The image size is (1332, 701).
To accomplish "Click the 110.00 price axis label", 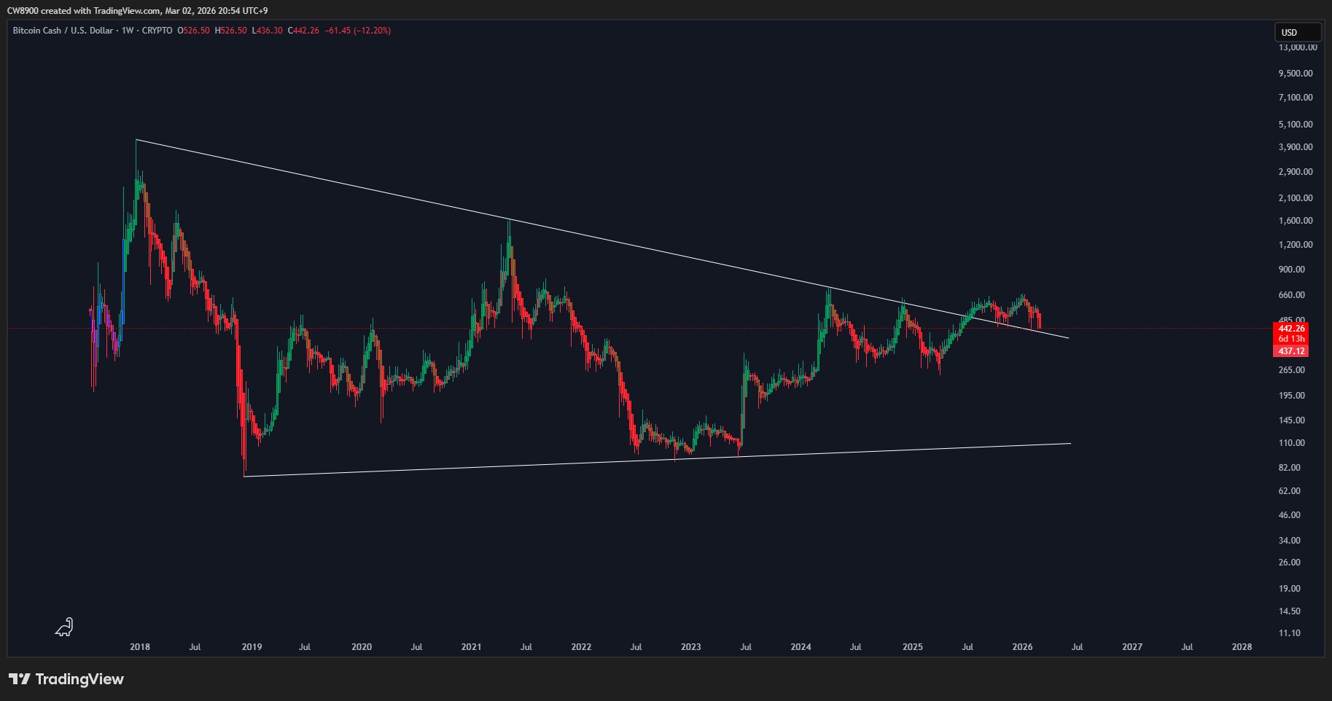I will click(1292, 443).
